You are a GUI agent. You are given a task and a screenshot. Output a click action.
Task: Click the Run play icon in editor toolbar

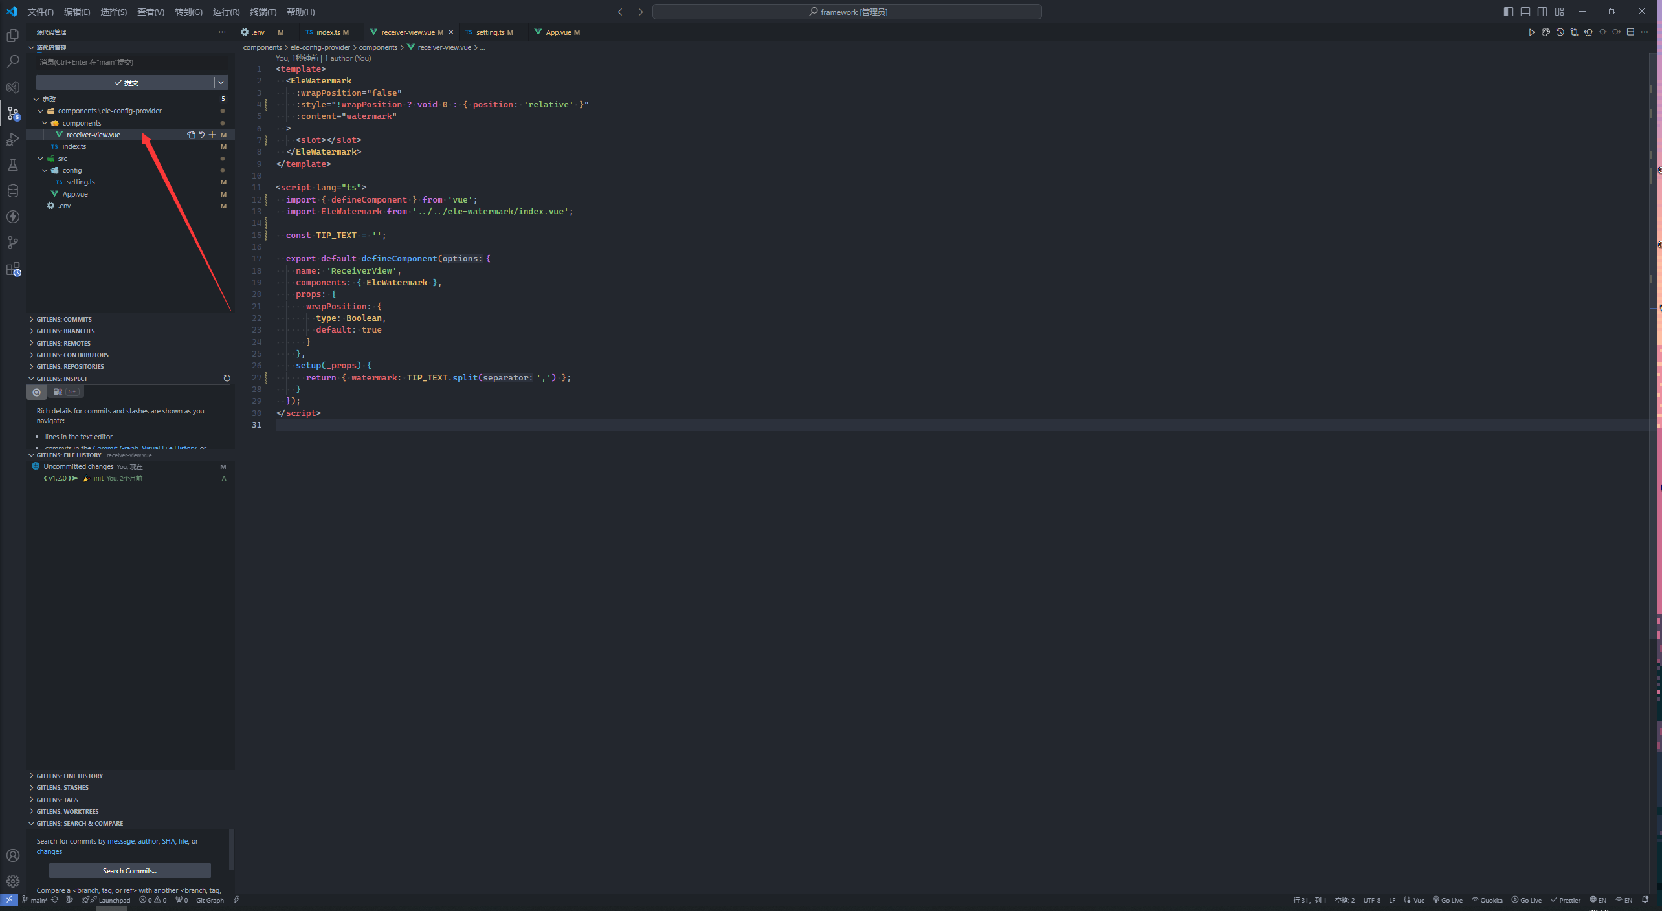point(1531,32)
